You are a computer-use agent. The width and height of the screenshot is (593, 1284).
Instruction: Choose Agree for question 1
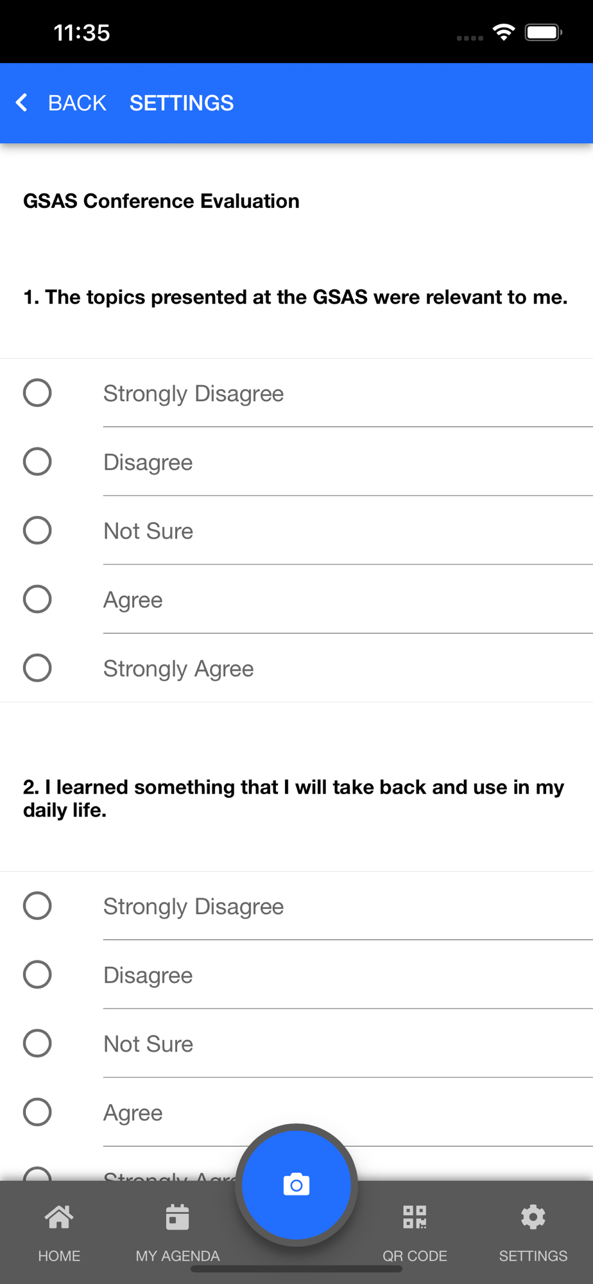(x=37, y=599)
